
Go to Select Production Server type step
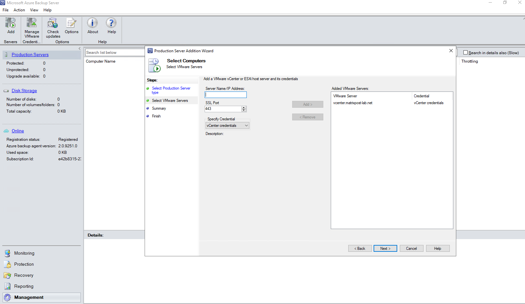pos(171,90)
